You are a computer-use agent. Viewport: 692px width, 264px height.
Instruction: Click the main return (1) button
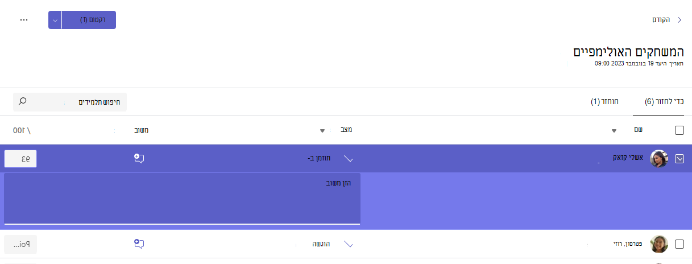(89, 19)
